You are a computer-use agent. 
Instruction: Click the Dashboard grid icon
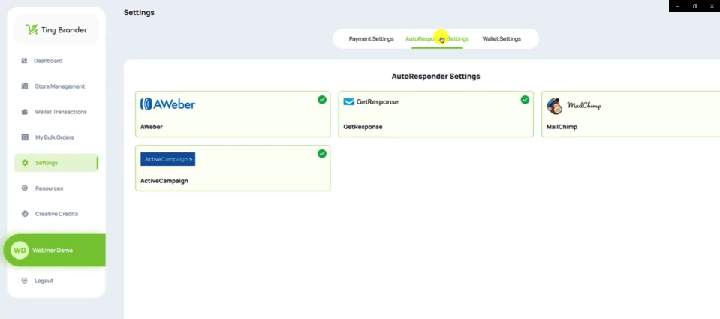[24, 61]
